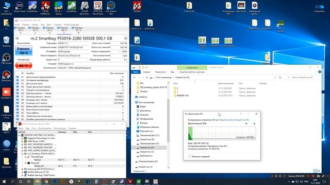Viewport: 330px width, 185px height.
Task: Follow the Новый том (F:) destination link
Action: (242, 120)
